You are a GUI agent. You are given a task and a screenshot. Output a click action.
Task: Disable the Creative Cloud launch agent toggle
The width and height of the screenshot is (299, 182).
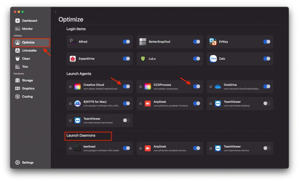pos(126,86)
